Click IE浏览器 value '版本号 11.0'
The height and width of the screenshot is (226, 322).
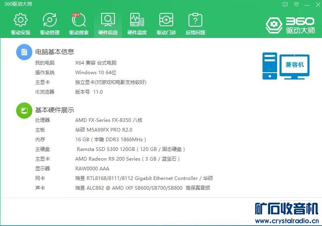tap(89, 92)
